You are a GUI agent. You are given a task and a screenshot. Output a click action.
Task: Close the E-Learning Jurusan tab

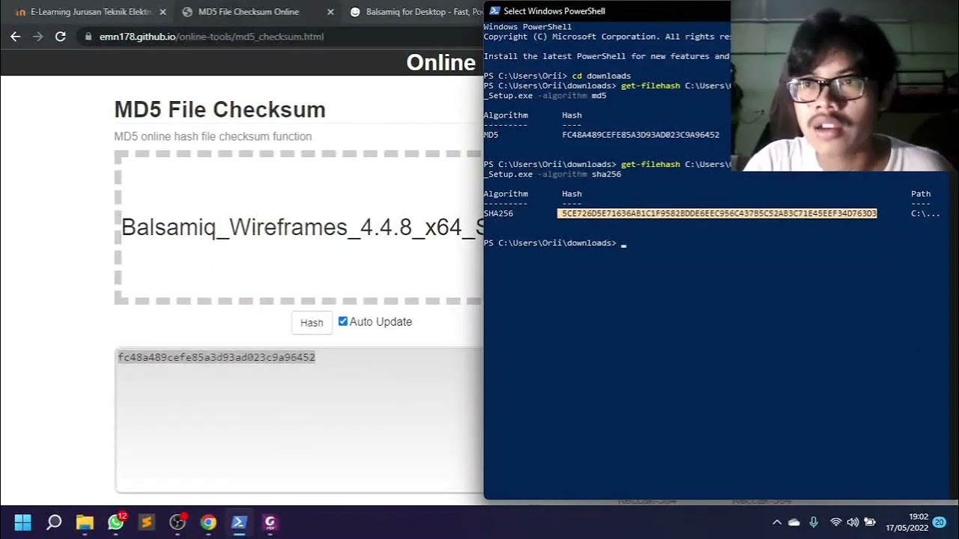point(163,12)
